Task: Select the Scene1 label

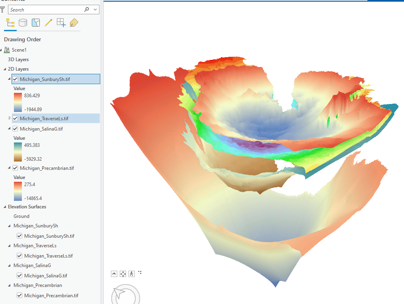Action: 19,50
